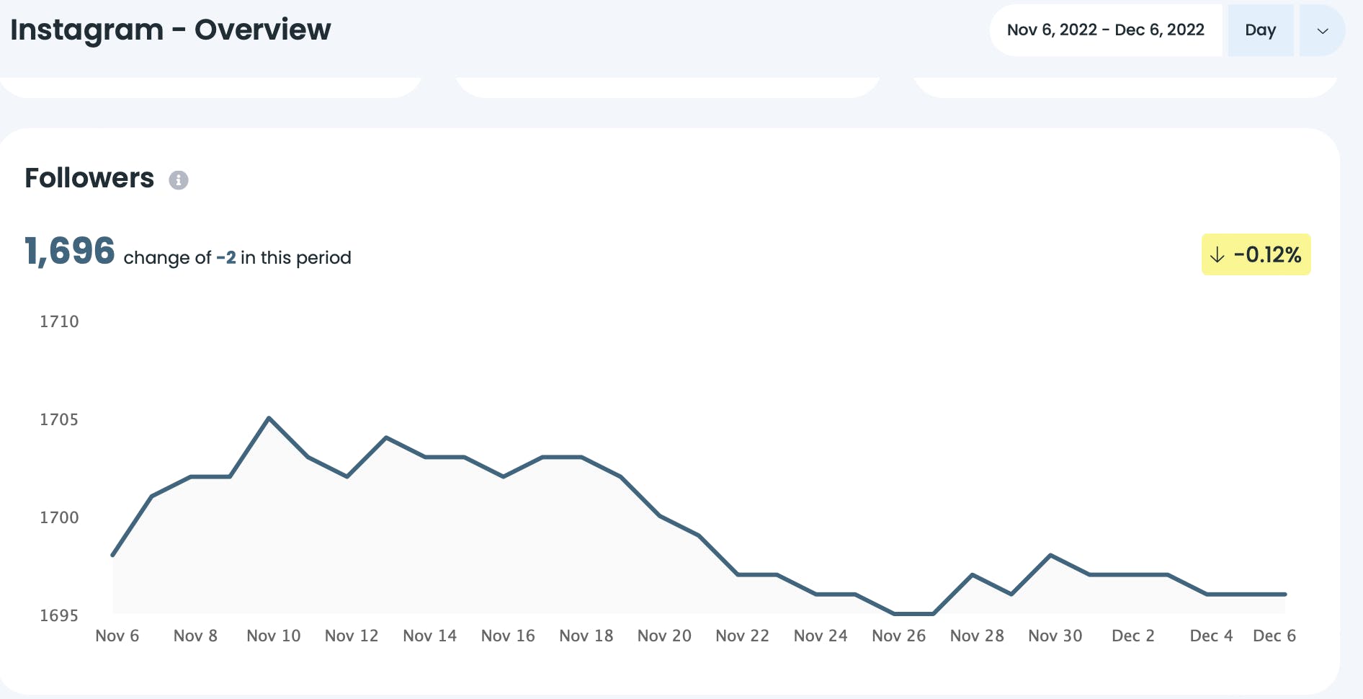Click the Instagram - Overview page title
Screen dimensions: 1363x699
tap(171, 30)
